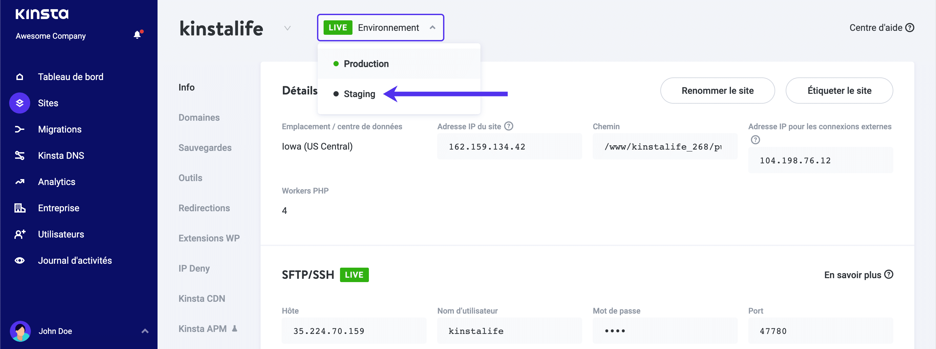The width and height of the screenshot is (936, 349).
Task: Click the Nom d'utilisateur field kinstalife
Action: click(509, 331)
